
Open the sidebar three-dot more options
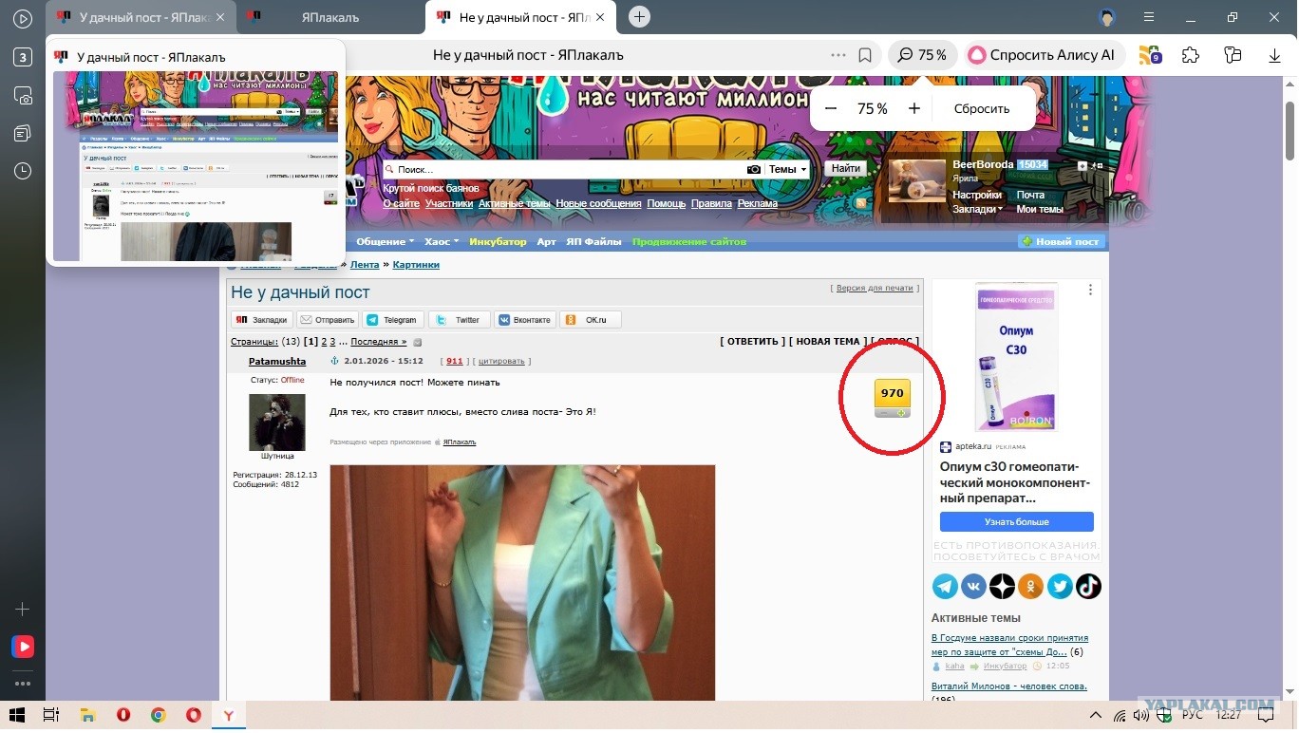click(23, 684)
